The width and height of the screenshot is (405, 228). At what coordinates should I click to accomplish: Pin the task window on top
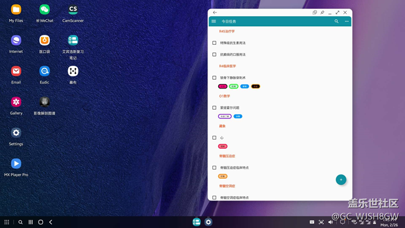tap(322, 12)
